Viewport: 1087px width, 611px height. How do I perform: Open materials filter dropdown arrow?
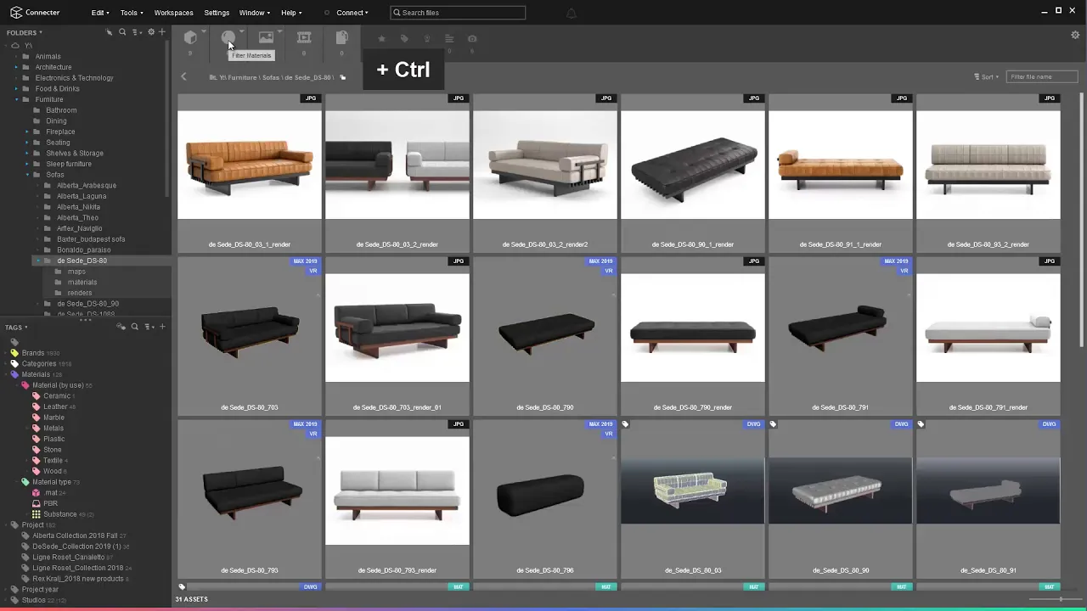242,32
